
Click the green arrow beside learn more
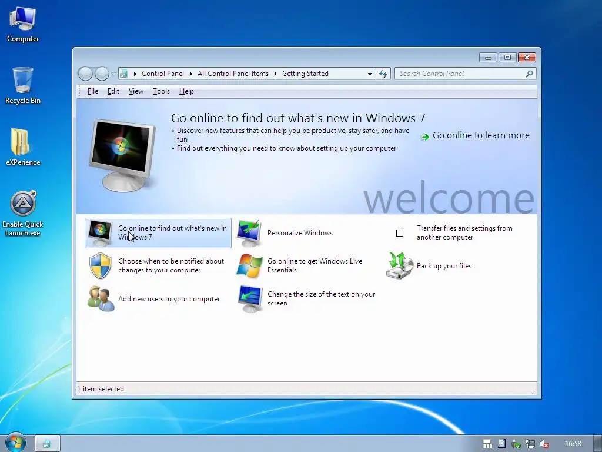[425, 137]
